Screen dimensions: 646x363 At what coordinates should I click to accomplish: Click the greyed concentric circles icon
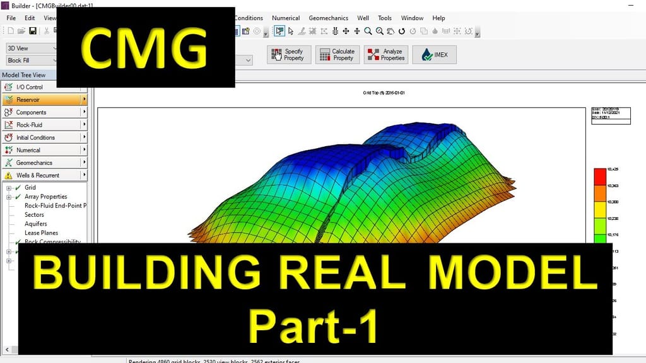coord(257,31)
